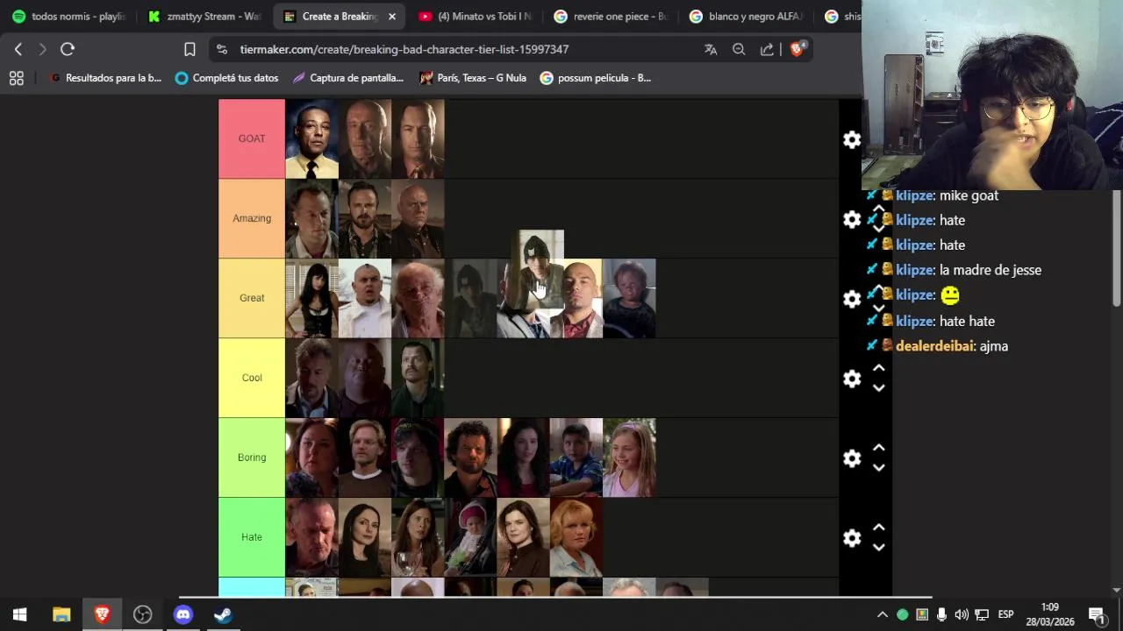Open bookmark 'Captura de pantalla...'
The image size is (1123, 631).
coord(347,78)
